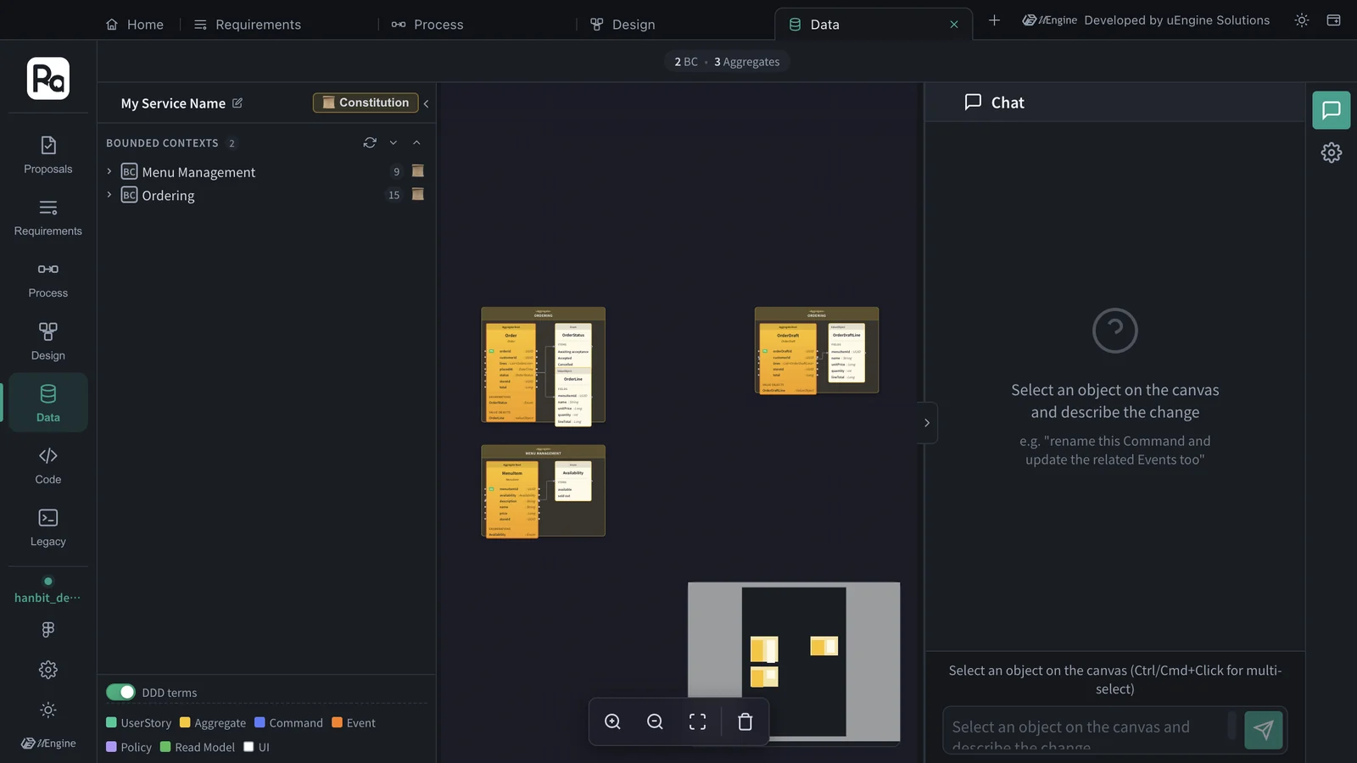The width and height of the screenshot is (1357, 763).
Task: Switch to the Requirements tab
Action: 248,25
